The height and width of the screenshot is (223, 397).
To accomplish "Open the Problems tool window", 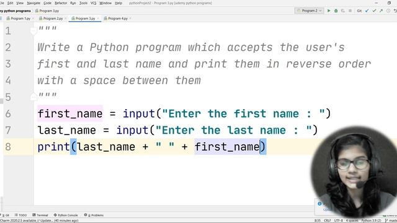I will click(x=94, y=215).
